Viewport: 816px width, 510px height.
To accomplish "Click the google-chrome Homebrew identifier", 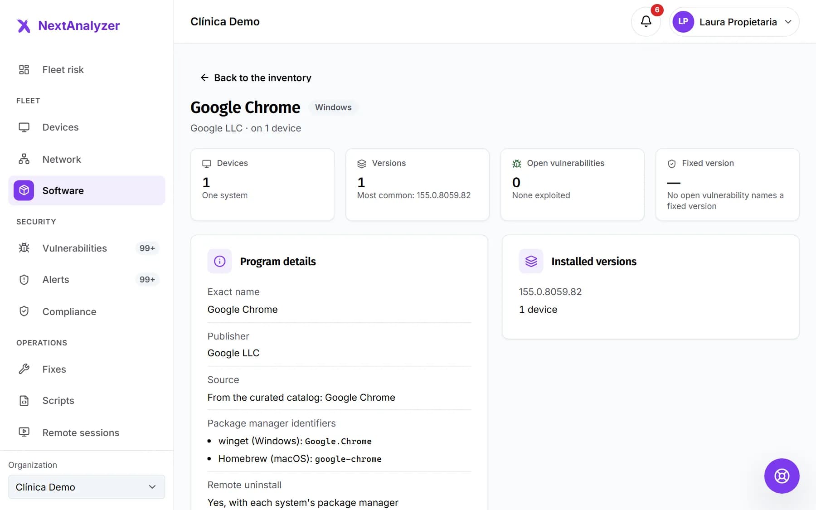I will click(x=348, y=459).
